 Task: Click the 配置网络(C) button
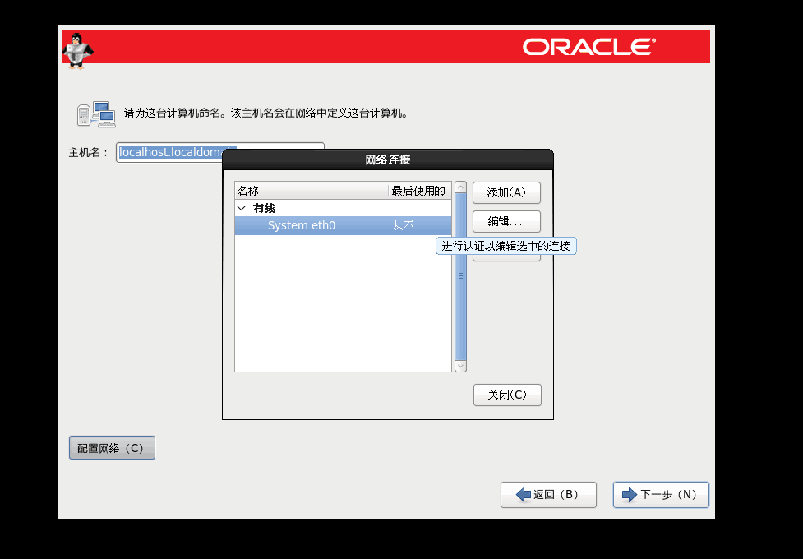pos(111,448)
